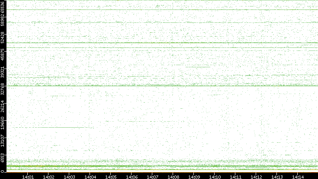Select the 32768 axis value

[x=2, y=89]
